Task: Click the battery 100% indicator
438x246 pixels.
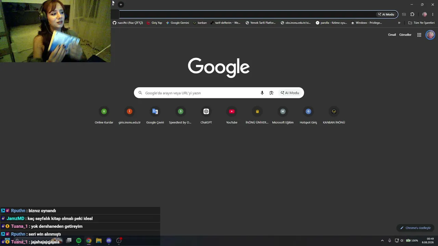Action: tap(412, 241)
